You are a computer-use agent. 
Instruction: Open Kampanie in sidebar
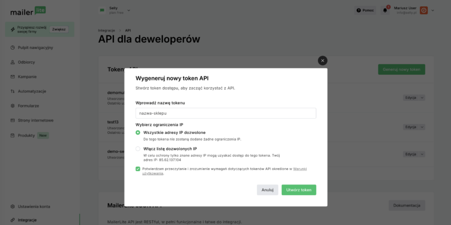[27, 76]
